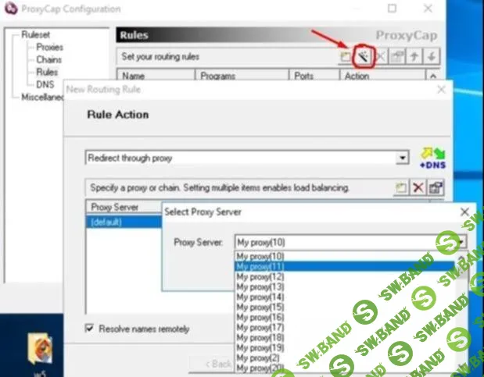Click the red X remove proxy icon

[418, 188]
